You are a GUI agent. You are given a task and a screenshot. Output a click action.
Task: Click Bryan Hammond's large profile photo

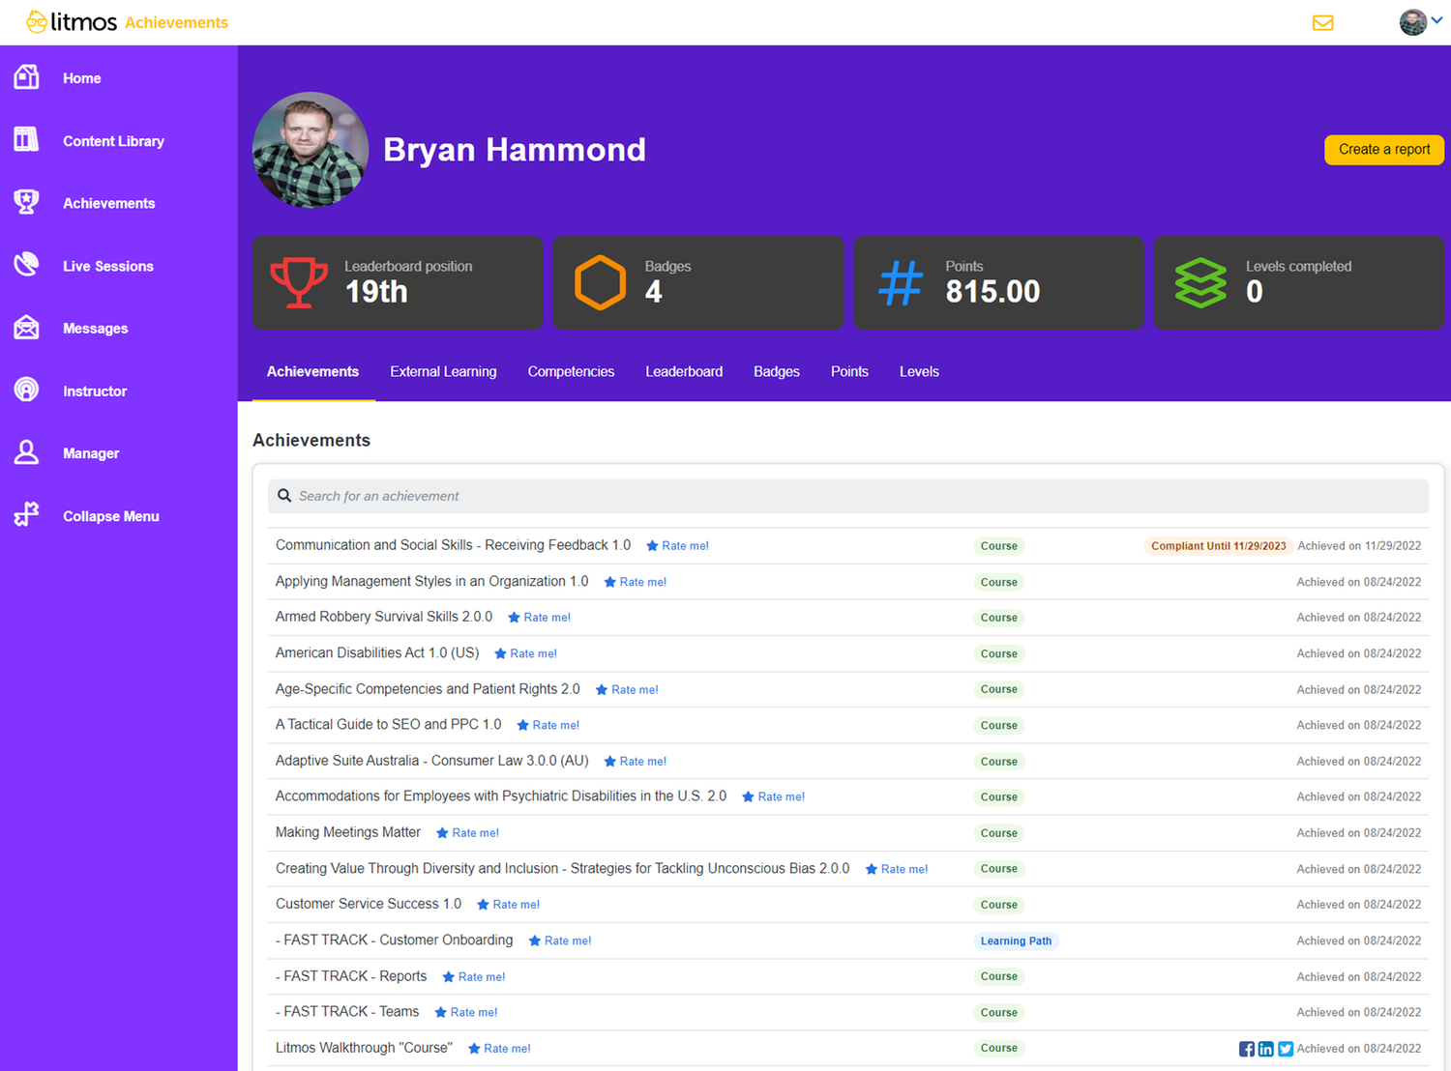[x=311, y=150]
